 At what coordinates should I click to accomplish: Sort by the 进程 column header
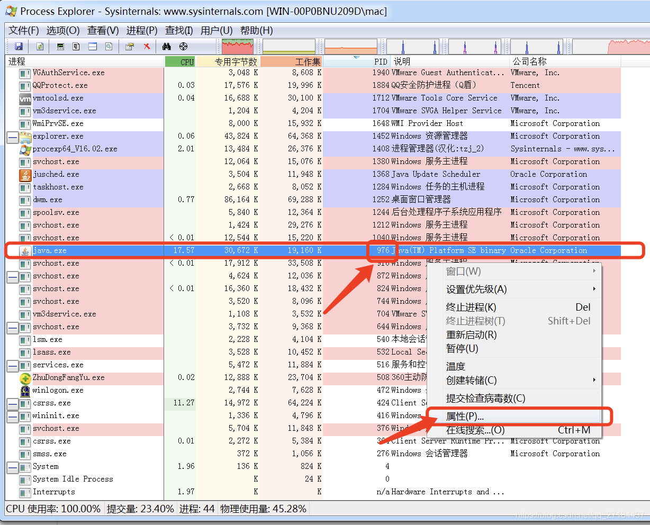pos(85,61)
